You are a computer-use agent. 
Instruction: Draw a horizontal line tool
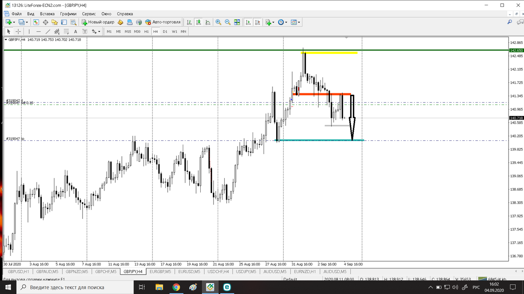(39, 31)
